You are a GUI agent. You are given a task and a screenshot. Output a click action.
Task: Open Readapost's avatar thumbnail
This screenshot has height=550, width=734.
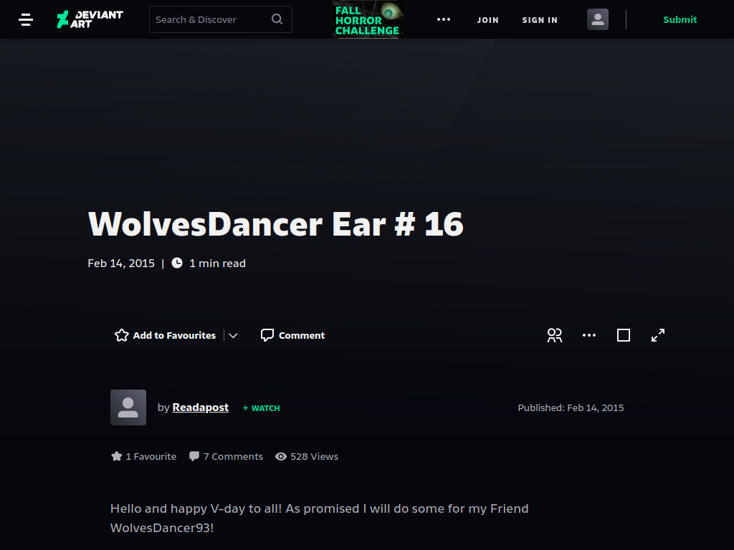click(128, 407)
